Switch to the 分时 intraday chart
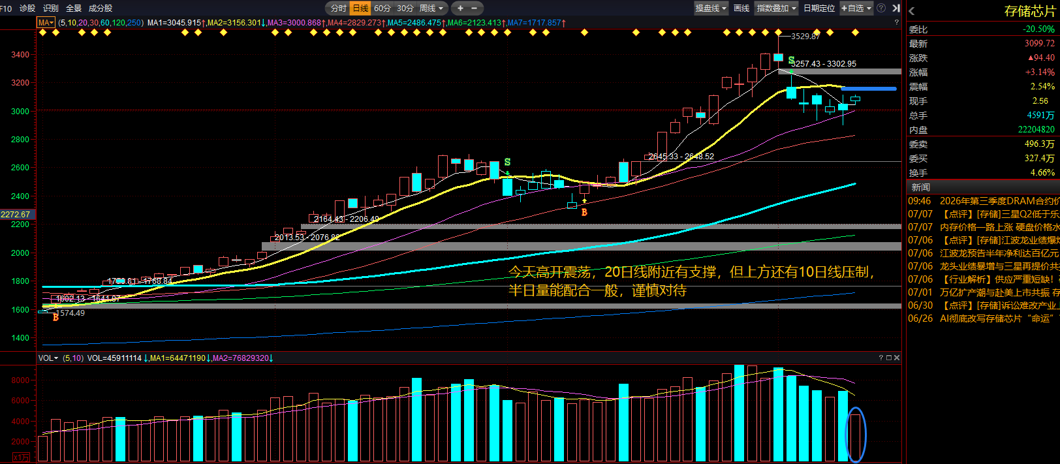 pyautogui.click(x=338, y=8)
